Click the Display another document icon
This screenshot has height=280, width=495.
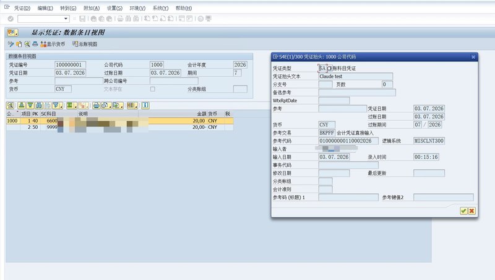pyautogui.click(x=19, y=44)
